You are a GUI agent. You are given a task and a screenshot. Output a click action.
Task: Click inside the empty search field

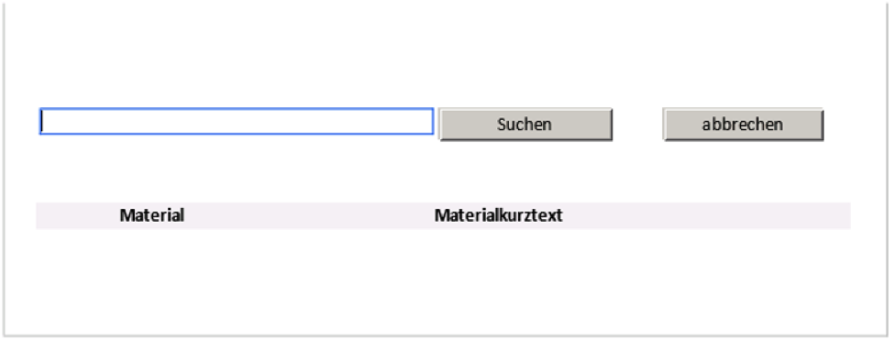click(237, 122)
